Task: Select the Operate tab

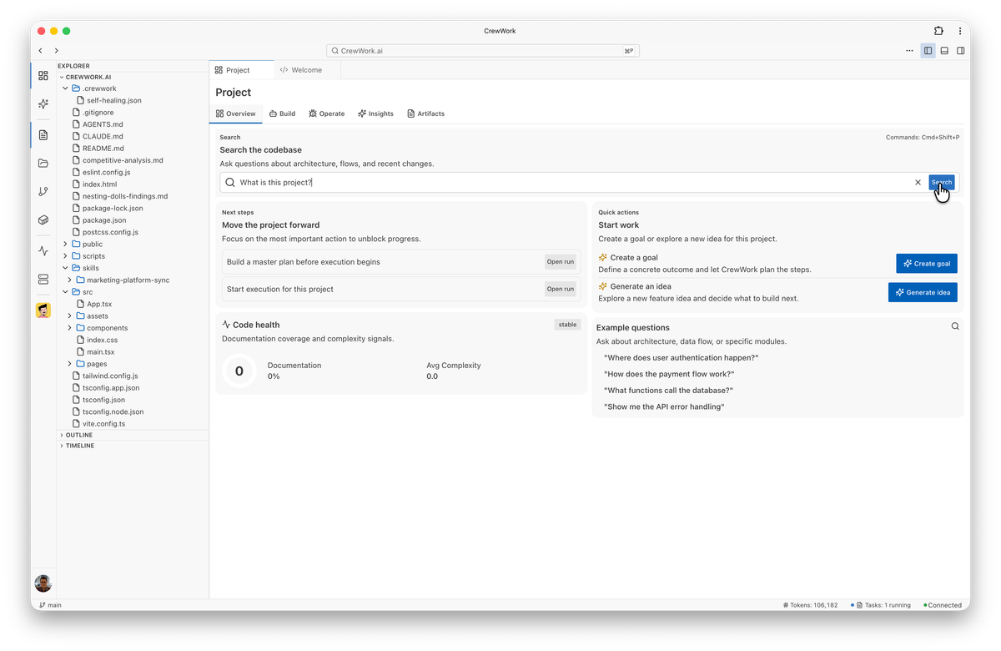Action: [x=326, y=114]
